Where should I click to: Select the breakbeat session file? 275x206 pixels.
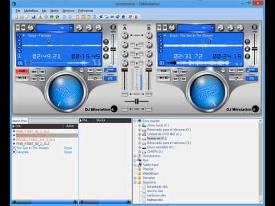(x=158, y=187)
